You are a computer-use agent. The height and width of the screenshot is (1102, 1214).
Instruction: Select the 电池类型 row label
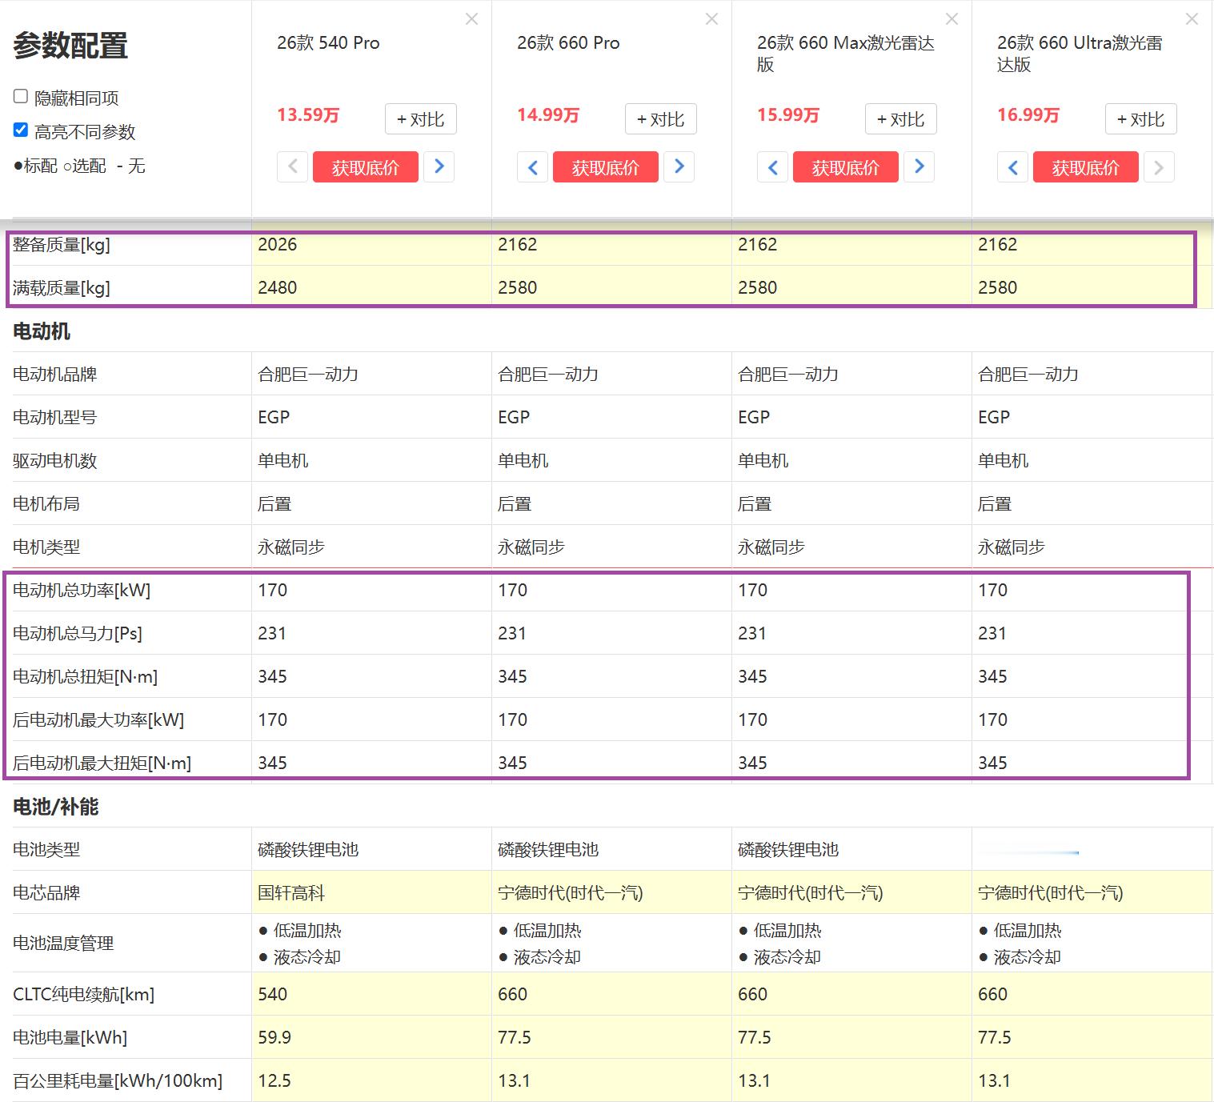point(46,850)
